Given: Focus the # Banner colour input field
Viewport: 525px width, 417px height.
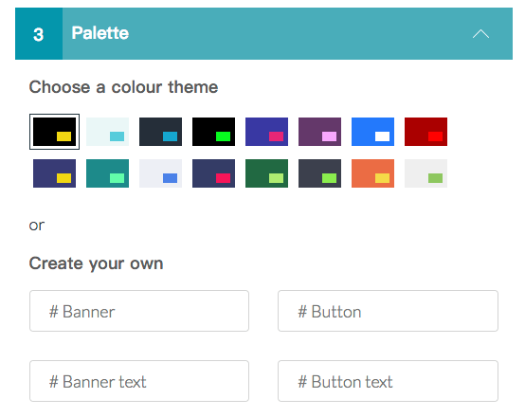Looking at the screenshot, I should click(x=139, y=311).
